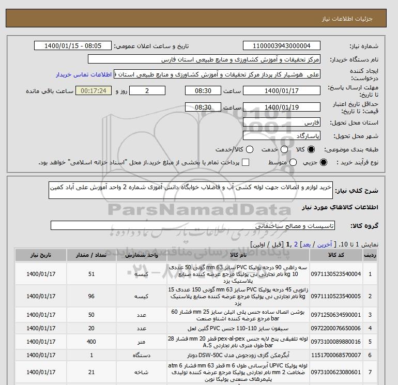
Task: Click the general need description text box
Action: [x=191, y=190]
